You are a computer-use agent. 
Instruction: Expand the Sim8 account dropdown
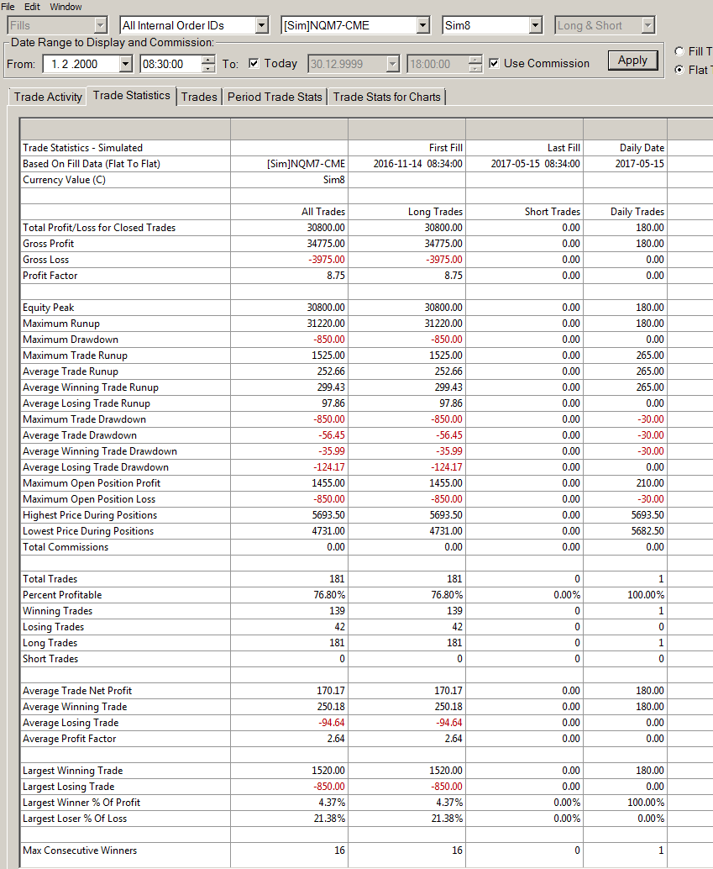(535, 25)
